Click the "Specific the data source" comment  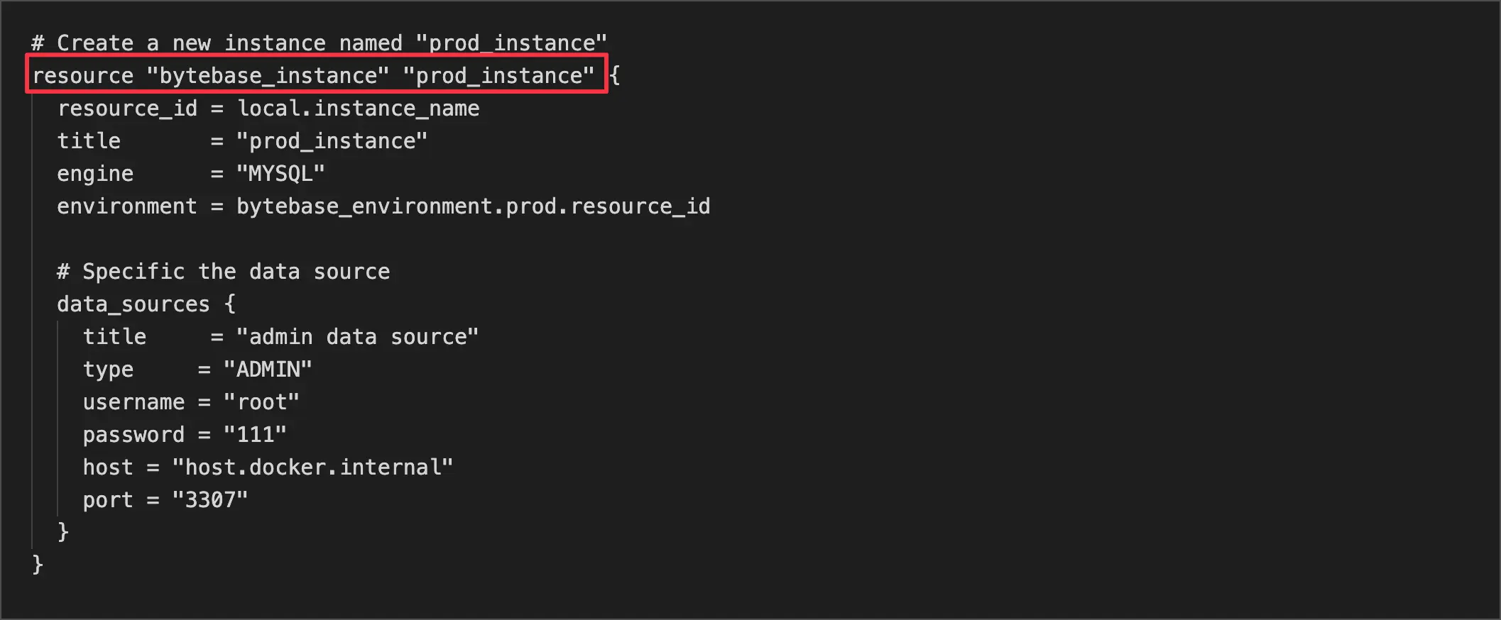pyautogui.click(x=223, y=272)
